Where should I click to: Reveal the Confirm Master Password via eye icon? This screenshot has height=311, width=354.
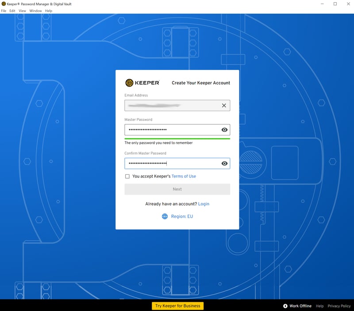pos(224,163)
